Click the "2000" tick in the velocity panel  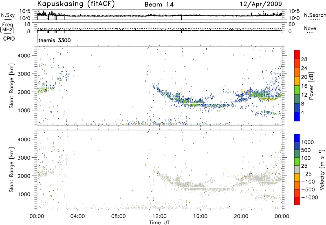coord(24,176)
